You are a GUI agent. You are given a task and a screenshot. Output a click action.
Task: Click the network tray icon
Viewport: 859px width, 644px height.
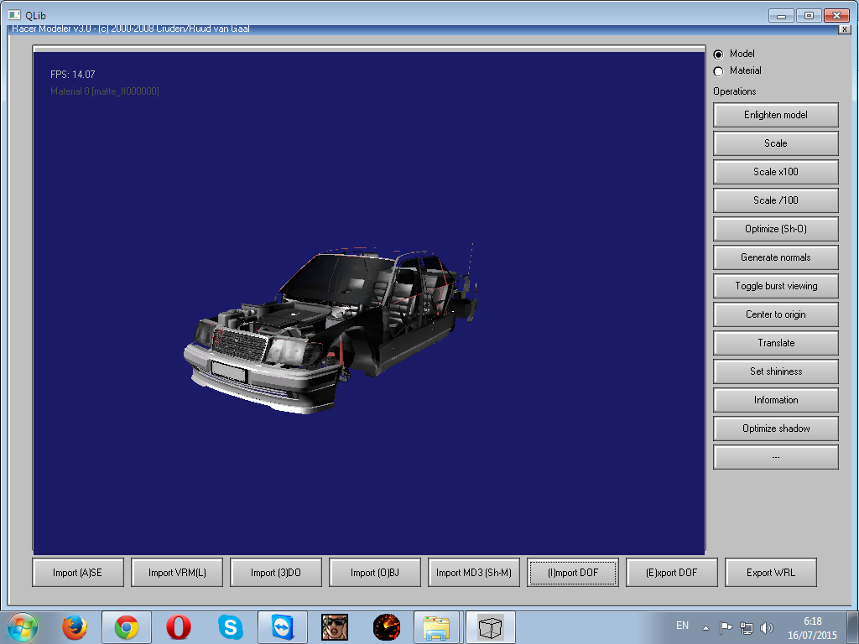pos(746,627)
